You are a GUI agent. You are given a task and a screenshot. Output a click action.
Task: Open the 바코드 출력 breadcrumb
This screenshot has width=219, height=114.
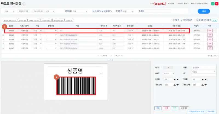(183, 4)
